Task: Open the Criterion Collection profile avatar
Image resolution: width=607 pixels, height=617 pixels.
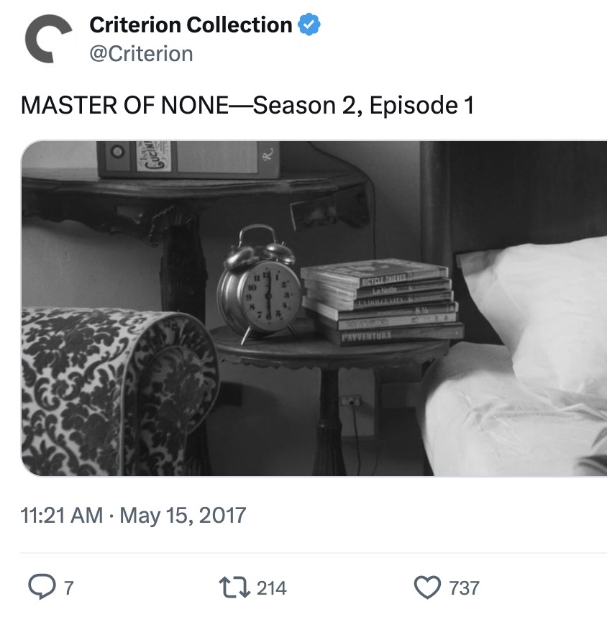Action: click(x=48, y=39)
